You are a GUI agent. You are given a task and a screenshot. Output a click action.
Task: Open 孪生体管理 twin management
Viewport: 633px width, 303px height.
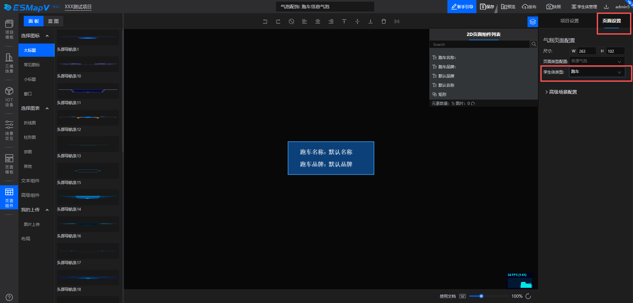pyautogui.click(x=584, y=7)
